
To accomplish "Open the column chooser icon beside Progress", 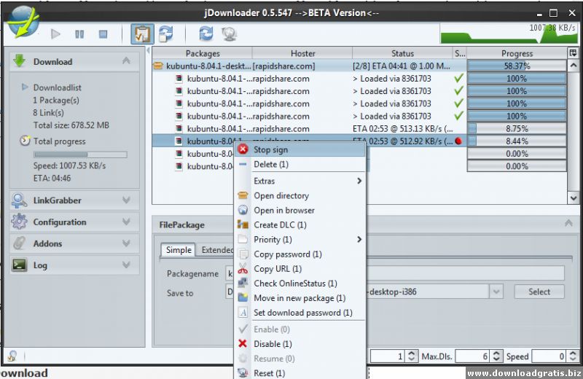I will click(x=573, y=52).
